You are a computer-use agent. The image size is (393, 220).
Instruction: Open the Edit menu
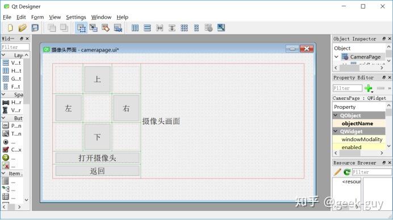tap(21, 17)
